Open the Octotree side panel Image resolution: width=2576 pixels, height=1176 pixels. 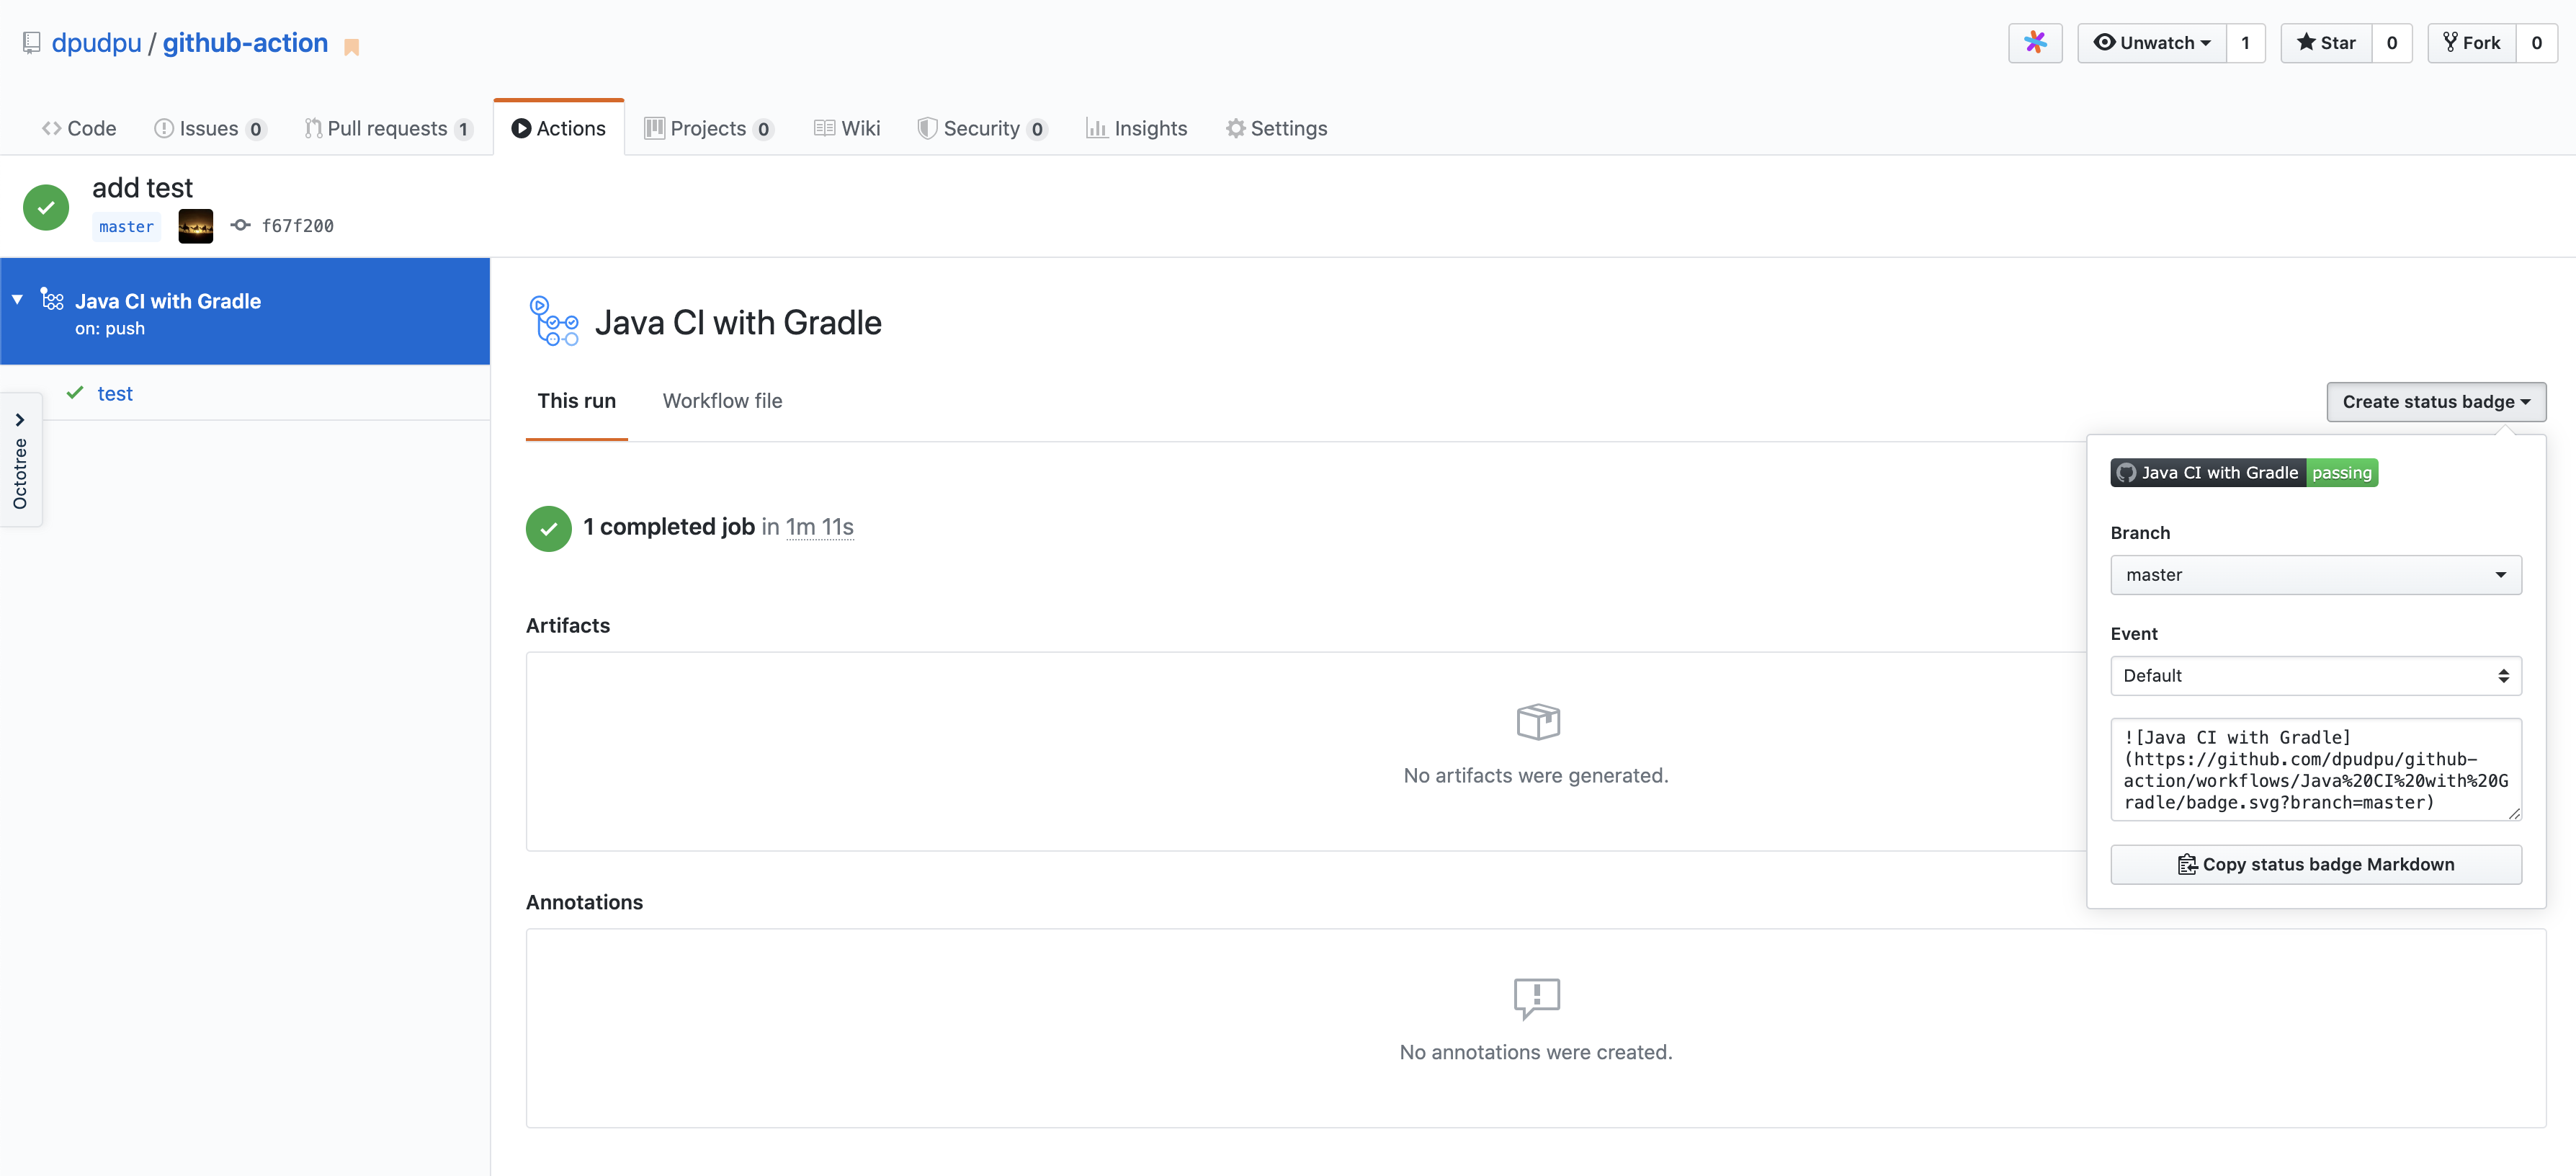pos(20,460)
